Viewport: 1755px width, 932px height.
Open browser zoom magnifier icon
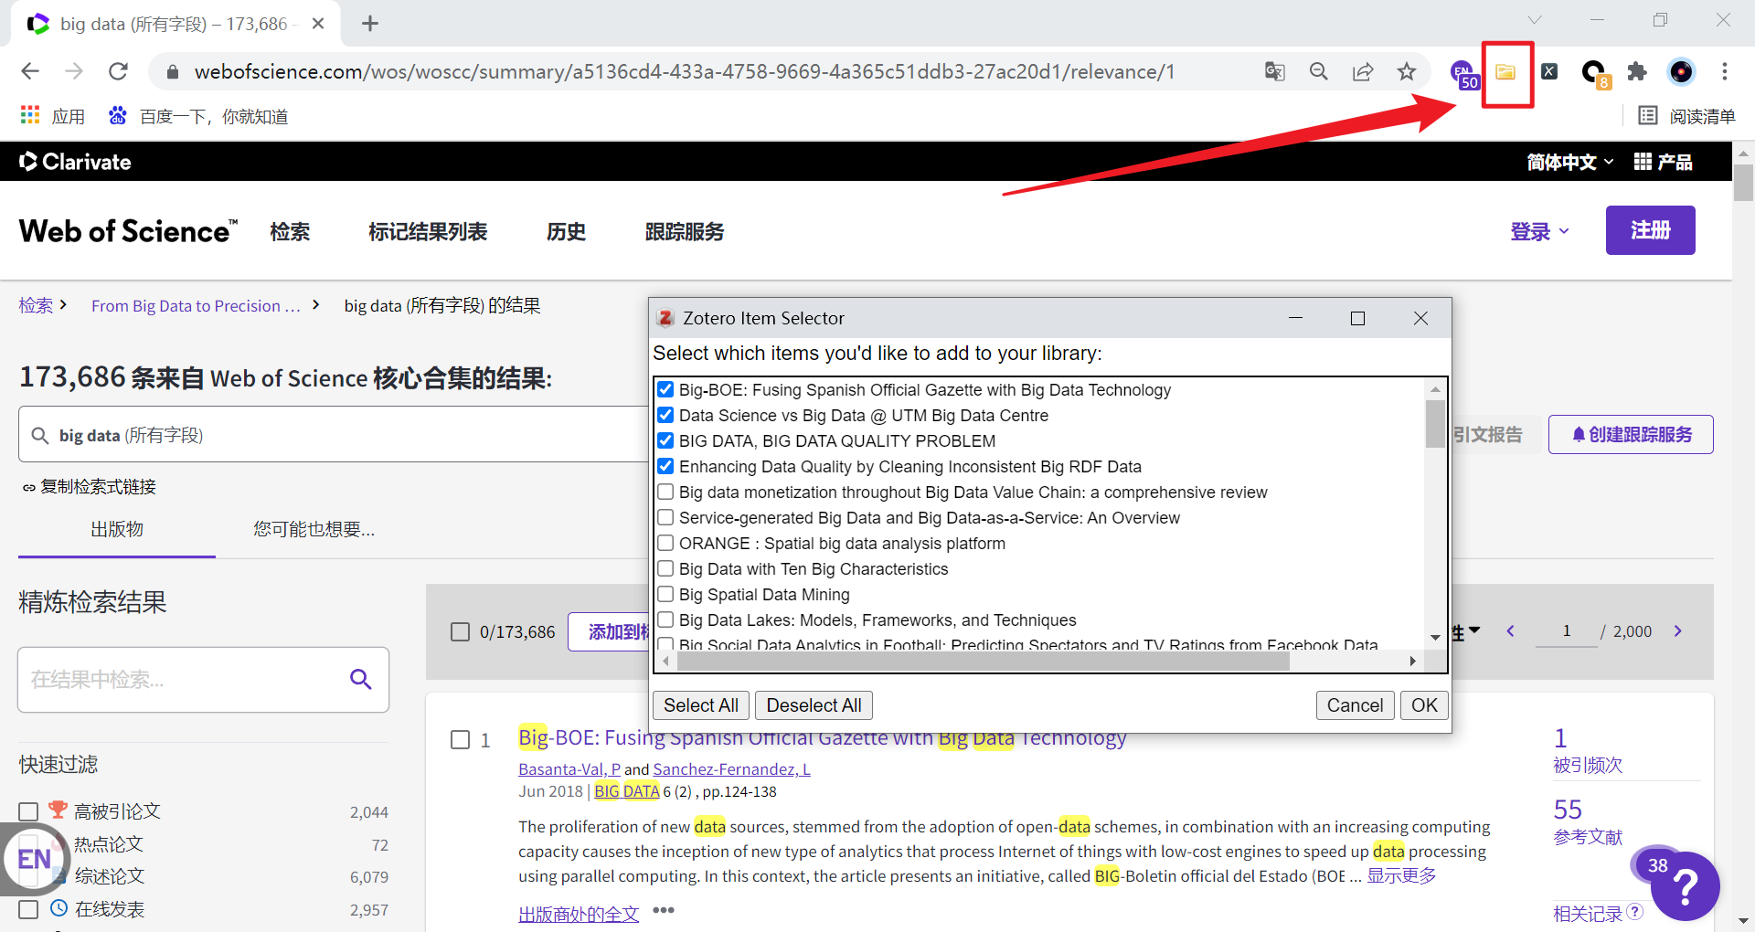(1318, 71)
